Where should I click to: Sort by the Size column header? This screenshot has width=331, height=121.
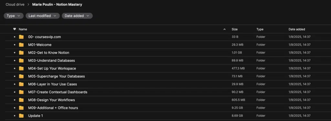pos(235,29)
